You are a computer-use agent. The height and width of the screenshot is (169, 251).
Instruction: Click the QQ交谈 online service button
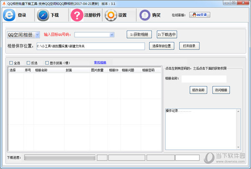pyautogui.click(x=200, y=15)
